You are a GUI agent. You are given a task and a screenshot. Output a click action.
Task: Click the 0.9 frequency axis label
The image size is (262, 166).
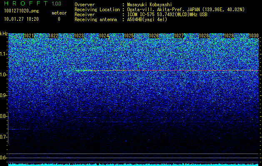pyautogui.click(x=2, y=95)
